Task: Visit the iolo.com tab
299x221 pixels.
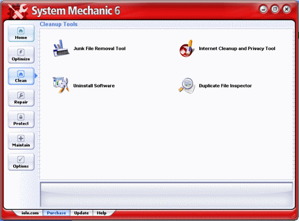Action: (x=30, y=213)
